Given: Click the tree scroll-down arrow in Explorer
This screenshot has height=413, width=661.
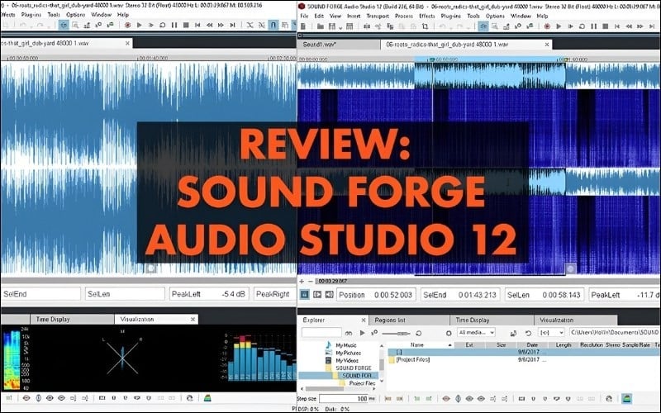Looking at the screenshot, I should point(382,381).
